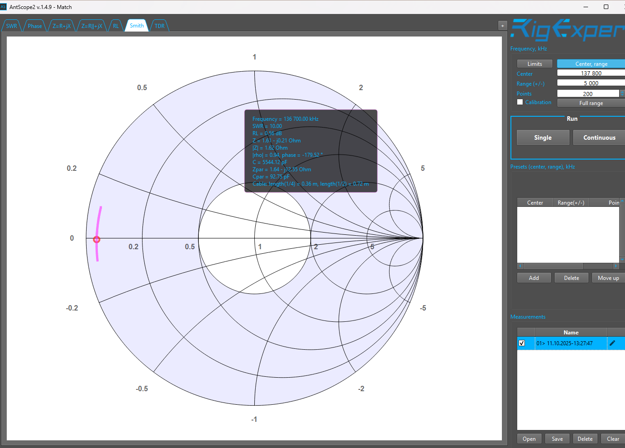Switch to the SWR tab

pos(12,26)
